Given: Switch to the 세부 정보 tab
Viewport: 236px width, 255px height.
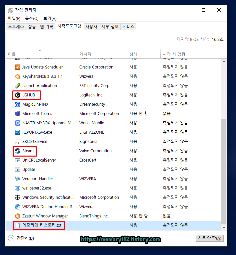Looking at the screenshot, I should (110, 27).
